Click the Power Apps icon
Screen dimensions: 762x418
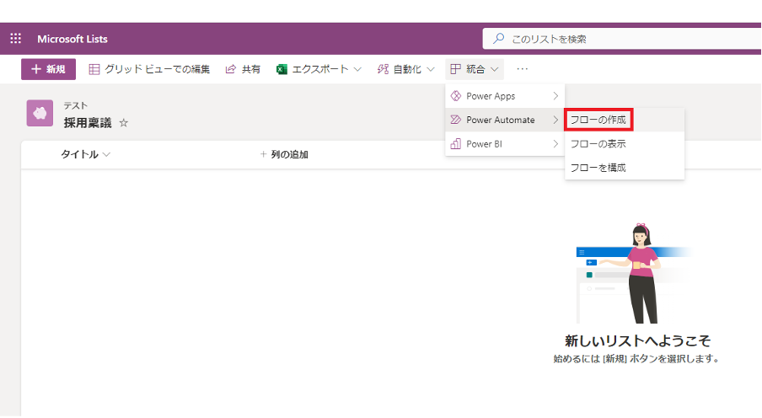pos(456,96)
